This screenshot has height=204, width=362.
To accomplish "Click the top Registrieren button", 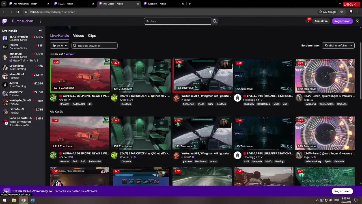I will point(342,21).
